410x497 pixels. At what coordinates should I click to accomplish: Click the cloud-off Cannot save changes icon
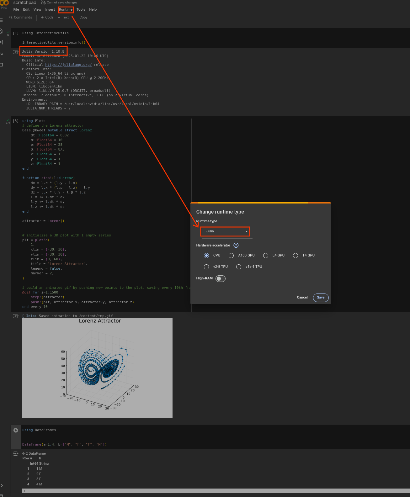click(43, 3)
